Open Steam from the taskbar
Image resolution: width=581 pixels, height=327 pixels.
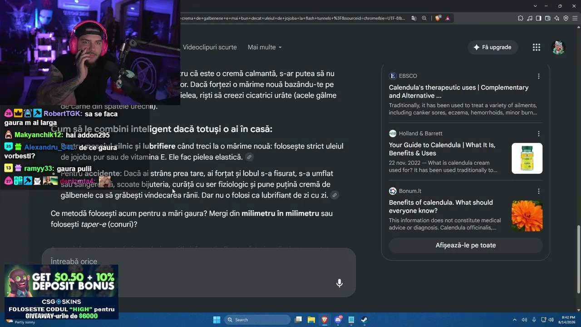pos(364,320)
